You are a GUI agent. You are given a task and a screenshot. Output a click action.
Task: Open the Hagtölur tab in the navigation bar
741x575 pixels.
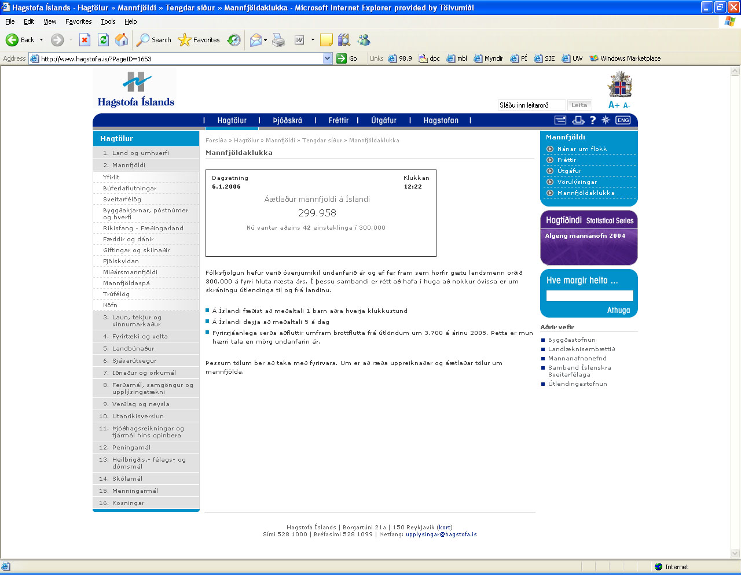[x=232, y=120]
